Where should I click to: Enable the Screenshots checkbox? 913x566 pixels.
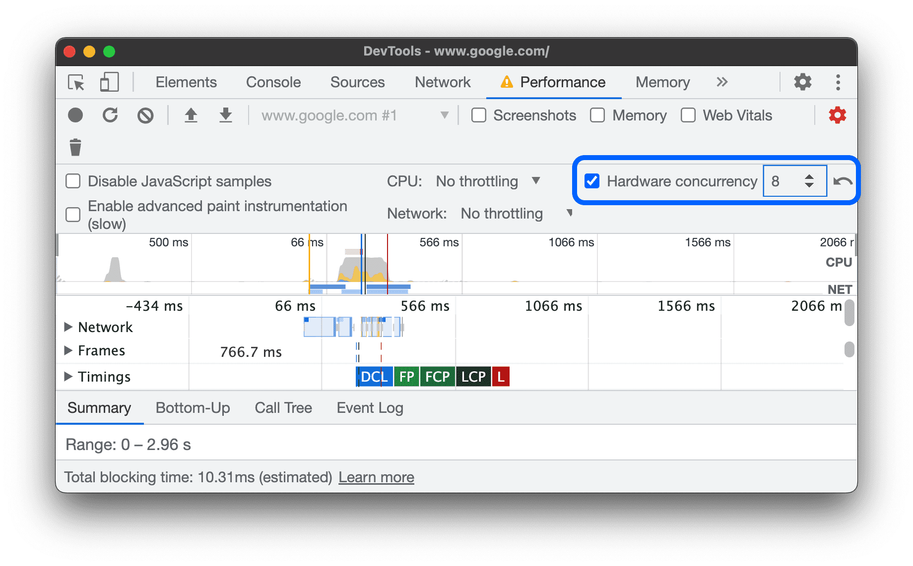point(478,115)
